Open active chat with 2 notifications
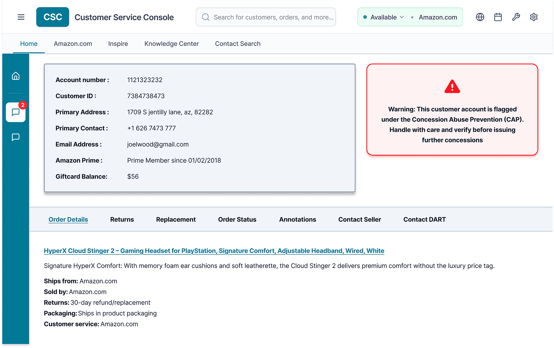Viewport: 554px width, 348px height. click(x=16, y=112)
